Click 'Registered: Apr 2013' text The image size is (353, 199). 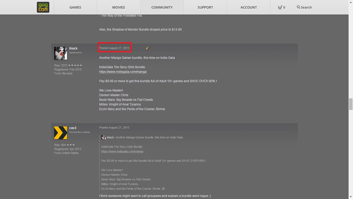click(x=67, y=149)
